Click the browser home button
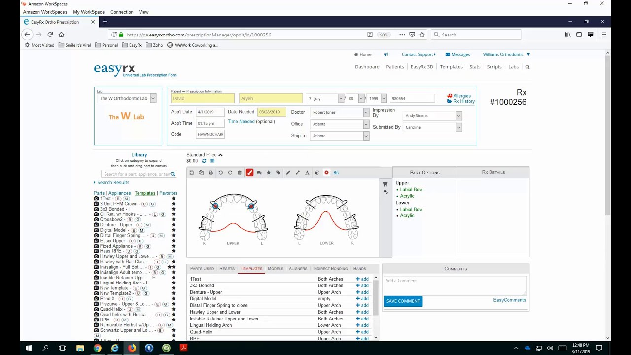631x355 pixels. pyautogui.click(x=61, y=35)
